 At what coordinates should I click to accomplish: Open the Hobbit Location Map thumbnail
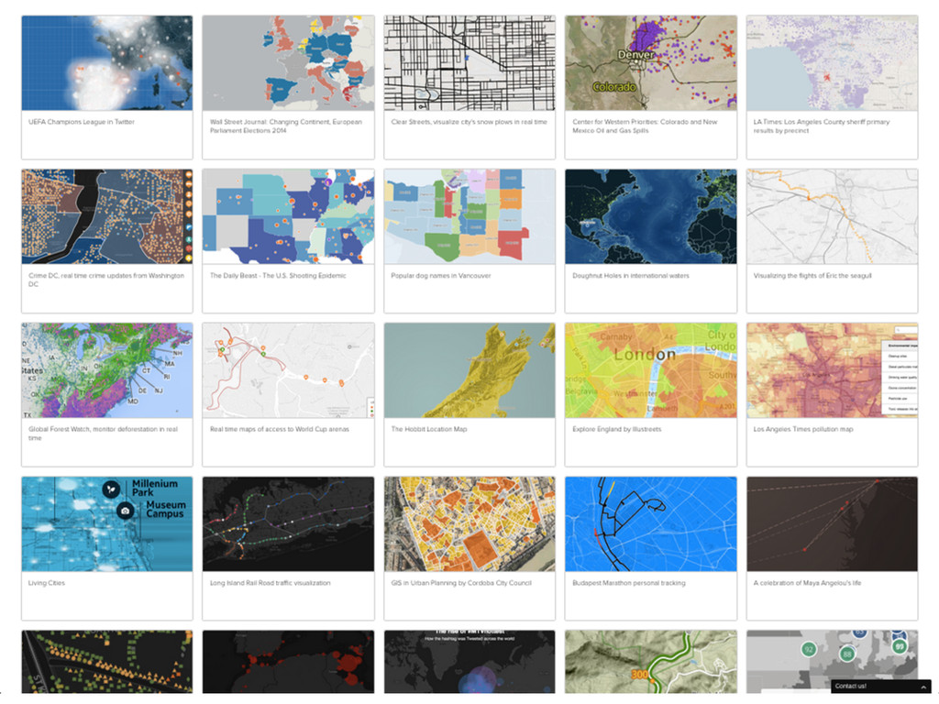click(469, 370)
